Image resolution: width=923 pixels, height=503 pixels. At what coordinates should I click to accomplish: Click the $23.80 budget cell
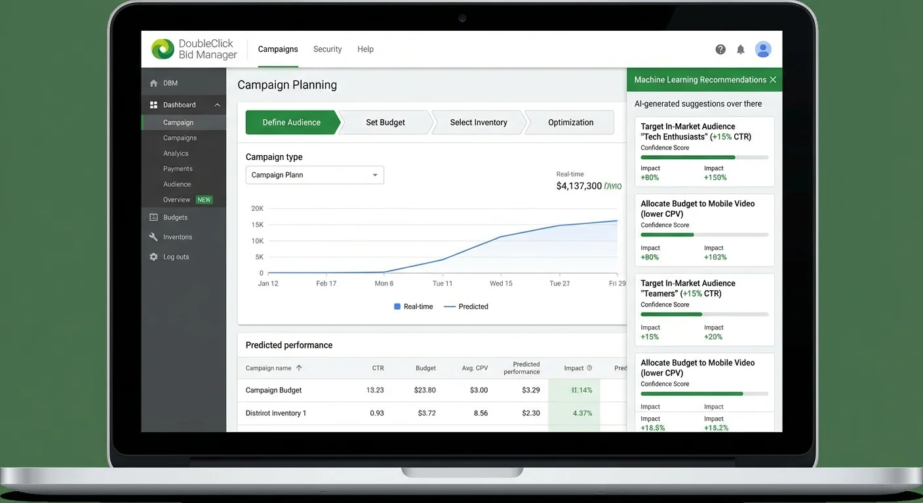point(425,390)
